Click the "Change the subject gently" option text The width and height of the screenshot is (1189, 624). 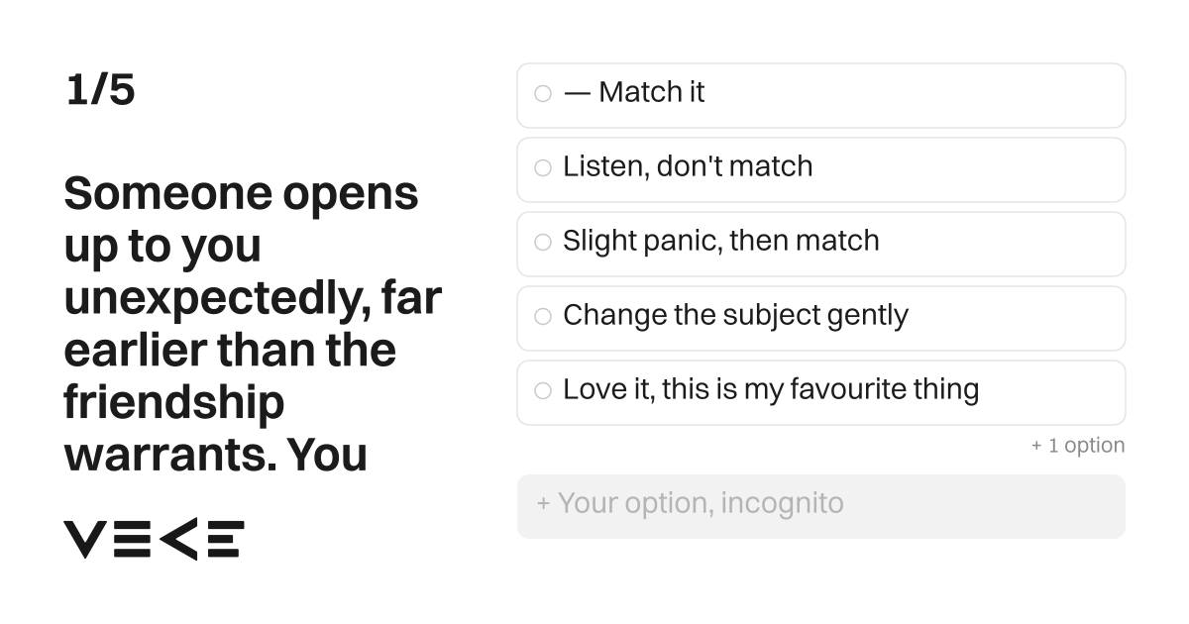click(x=735, y=315)
